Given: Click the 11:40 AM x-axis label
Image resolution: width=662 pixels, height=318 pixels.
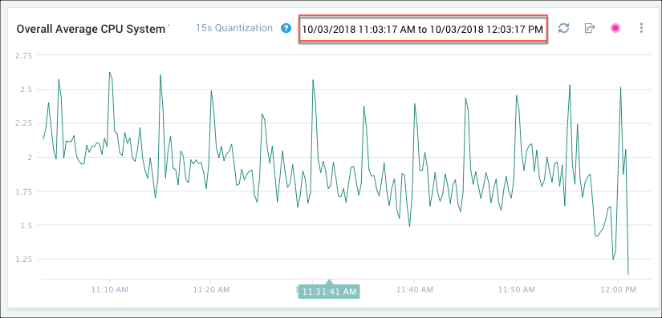Looking at the screenshot, I should (x=415, y=289).
